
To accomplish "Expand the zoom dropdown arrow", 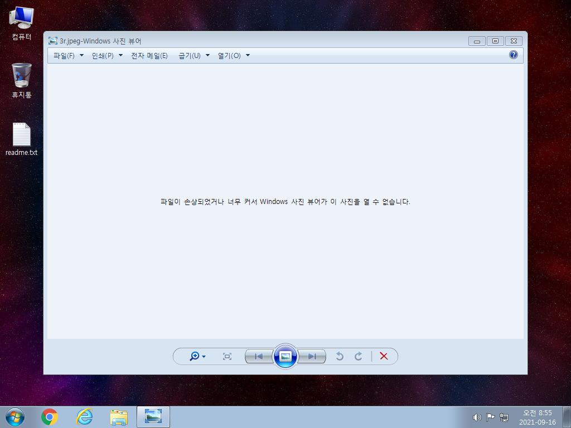I will (204, 357).
